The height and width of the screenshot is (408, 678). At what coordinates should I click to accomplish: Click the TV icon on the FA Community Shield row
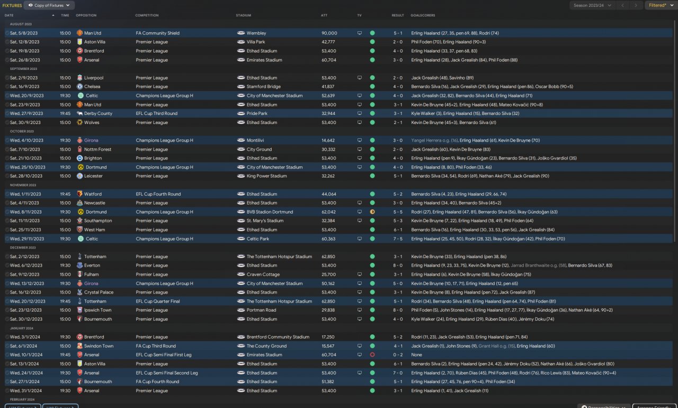pos(360,33)
